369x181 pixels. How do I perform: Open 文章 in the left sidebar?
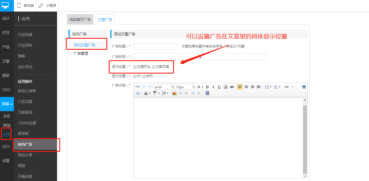point(6,61)
